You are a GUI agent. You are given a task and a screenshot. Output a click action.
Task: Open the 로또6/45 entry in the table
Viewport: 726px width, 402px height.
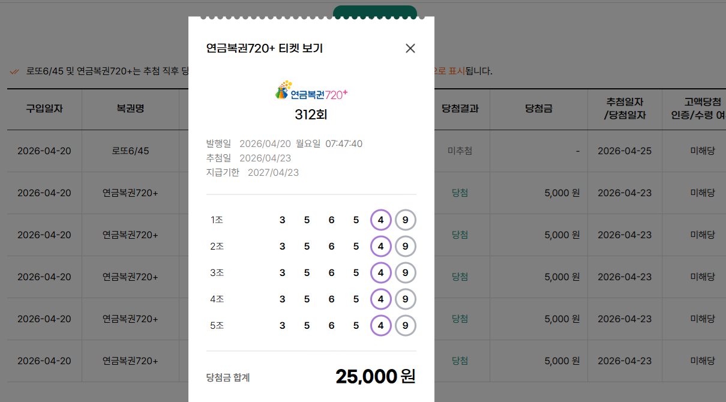(x=130, y=151)
